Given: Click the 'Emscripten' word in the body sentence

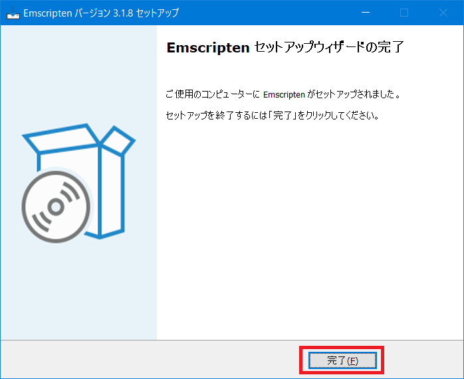Looking at the screenshot, I should pos(284,95).
